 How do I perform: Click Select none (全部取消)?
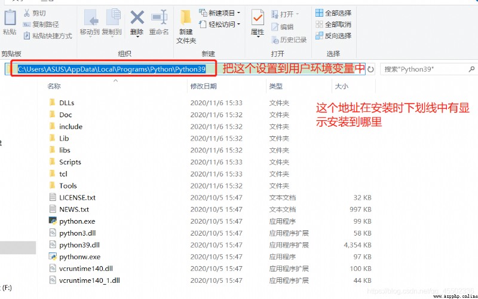point(333,24)
